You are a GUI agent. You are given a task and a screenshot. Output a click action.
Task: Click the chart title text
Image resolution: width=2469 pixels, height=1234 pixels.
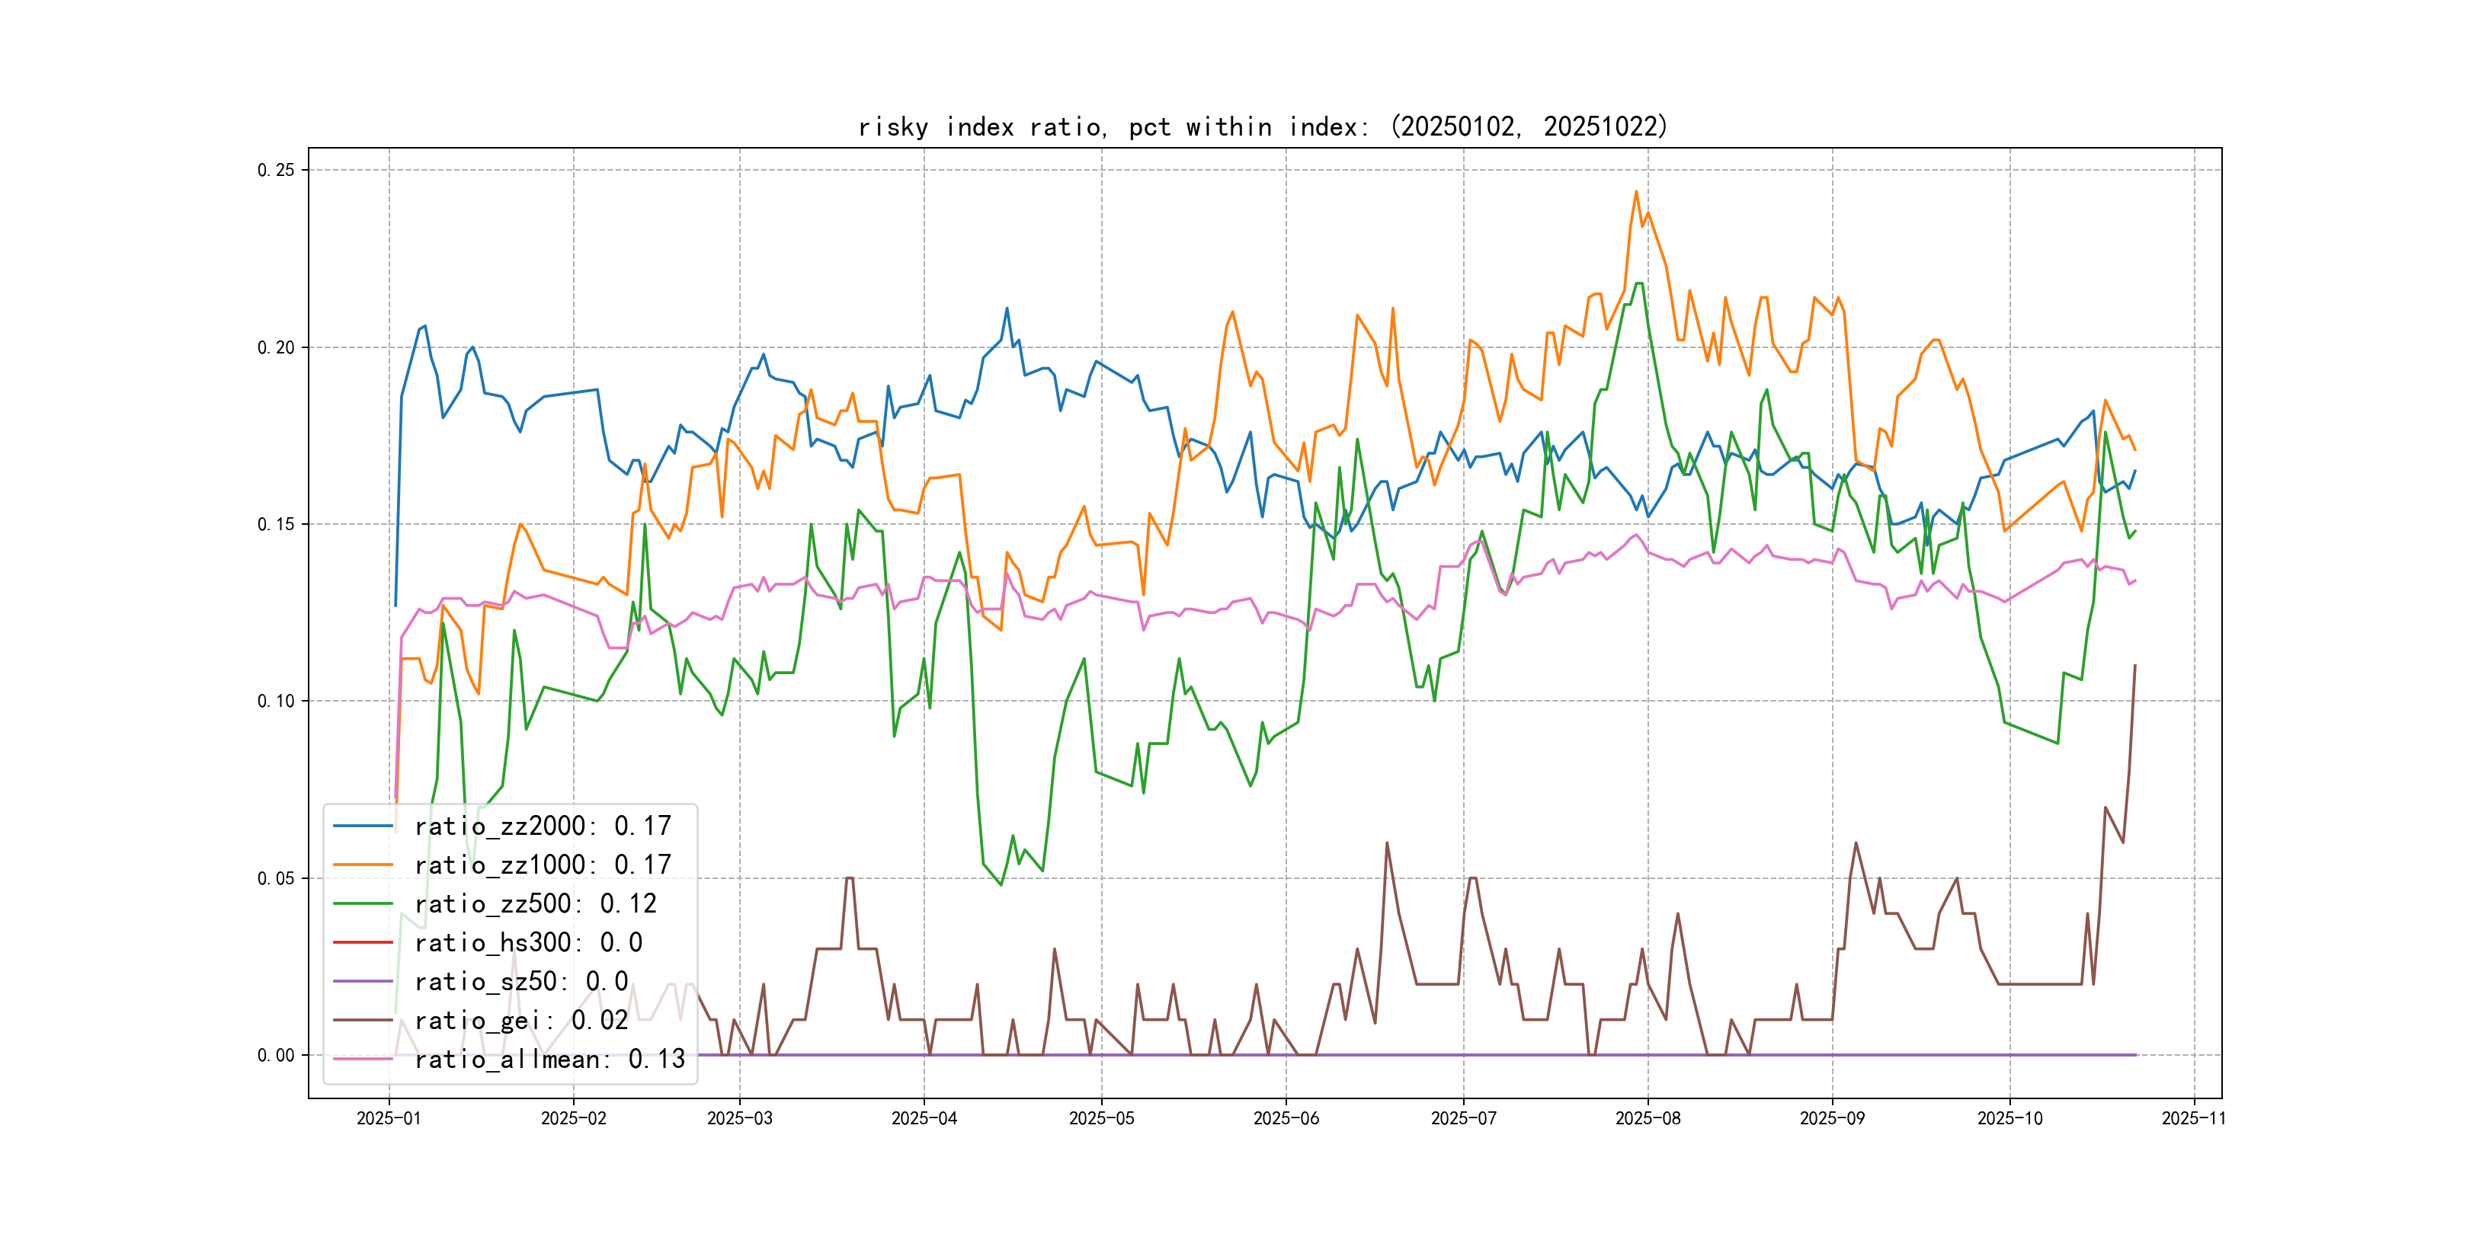(1263, 126)
